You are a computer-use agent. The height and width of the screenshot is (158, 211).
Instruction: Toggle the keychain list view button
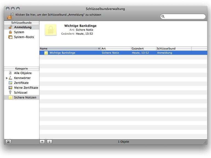coord(8,142)
